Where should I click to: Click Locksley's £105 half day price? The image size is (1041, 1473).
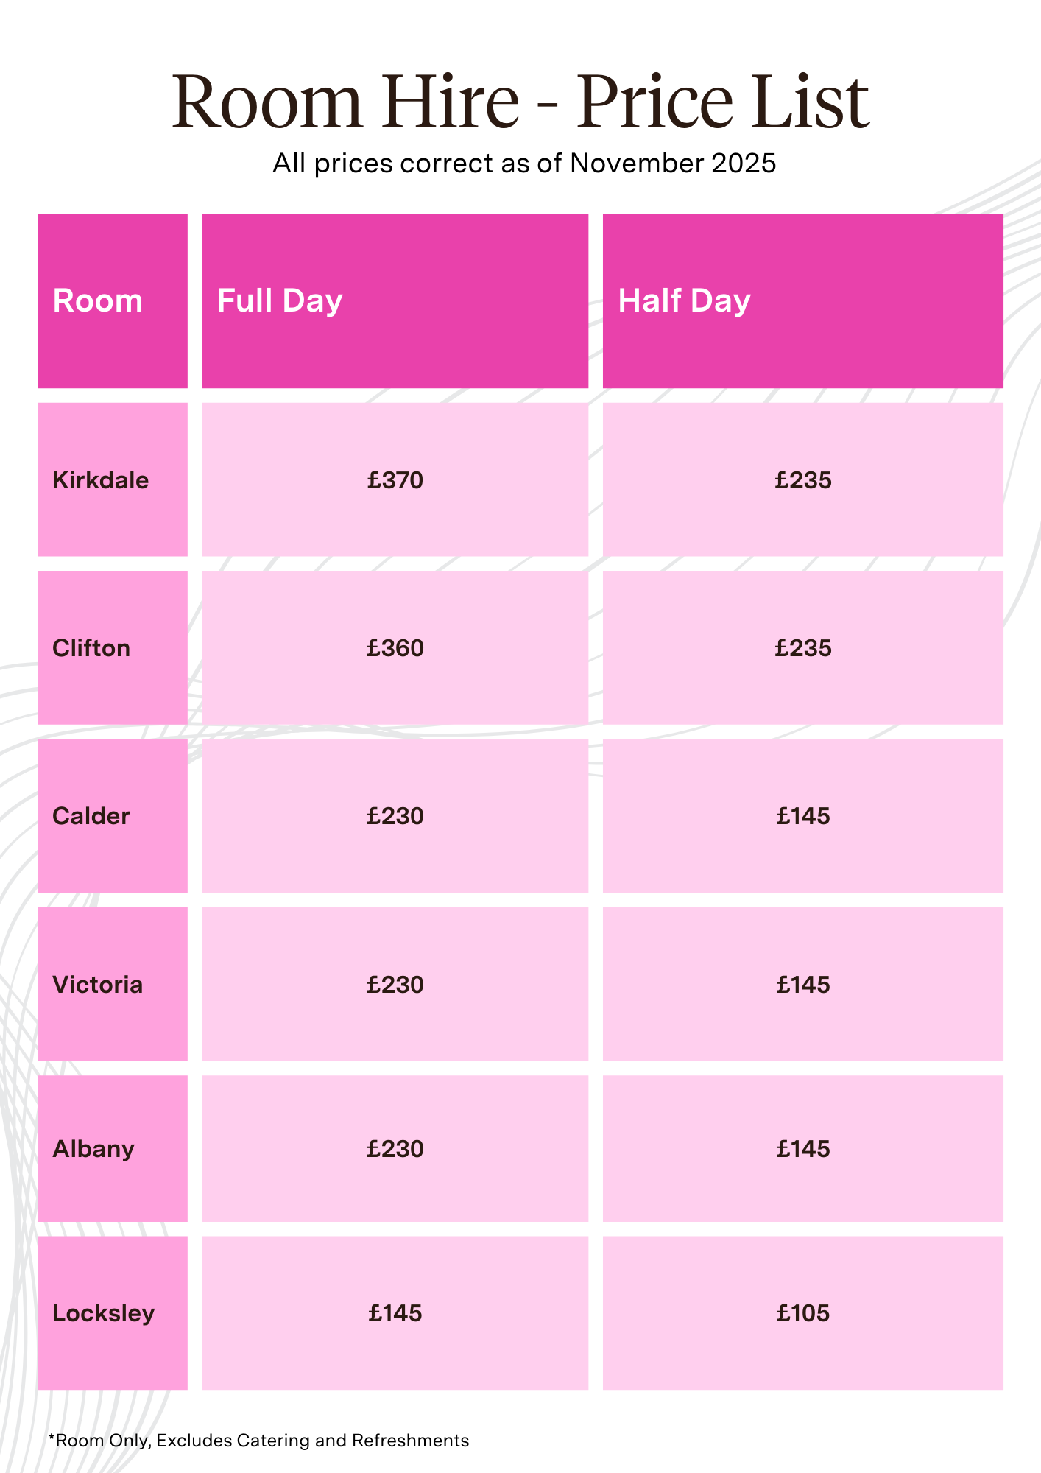(x=802, y=1313)
